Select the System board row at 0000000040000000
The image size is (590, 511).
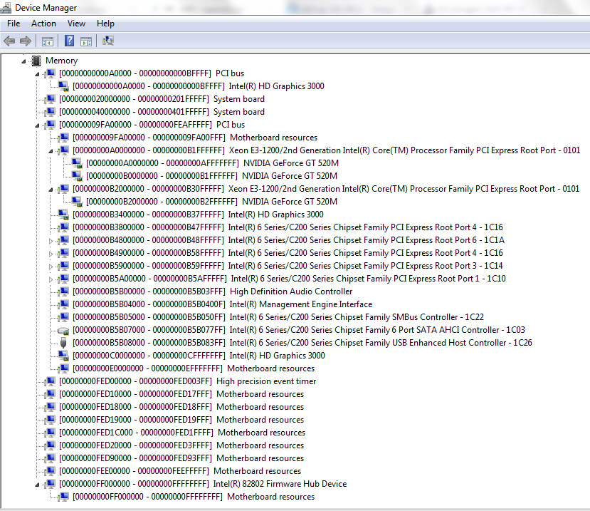click(162, 112)
